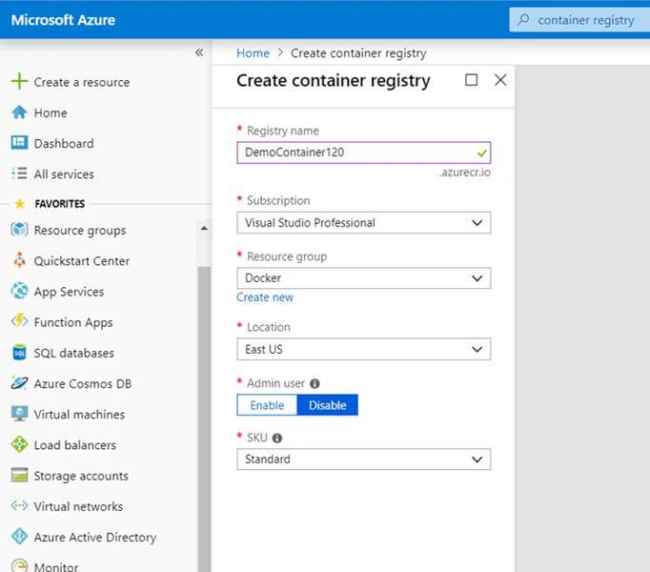Screen dimensions: 650x572
Task: Click the Virtual networks icon
Action: click(19, 505)
